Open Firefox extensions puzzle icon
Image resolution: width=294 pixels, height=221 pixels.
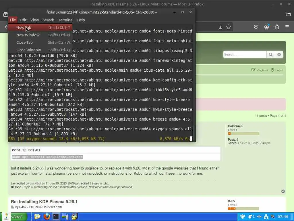point(277,27)
